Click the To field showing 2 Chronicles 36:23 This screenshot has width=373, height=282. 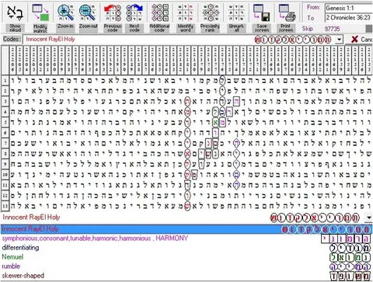(349, 18)
